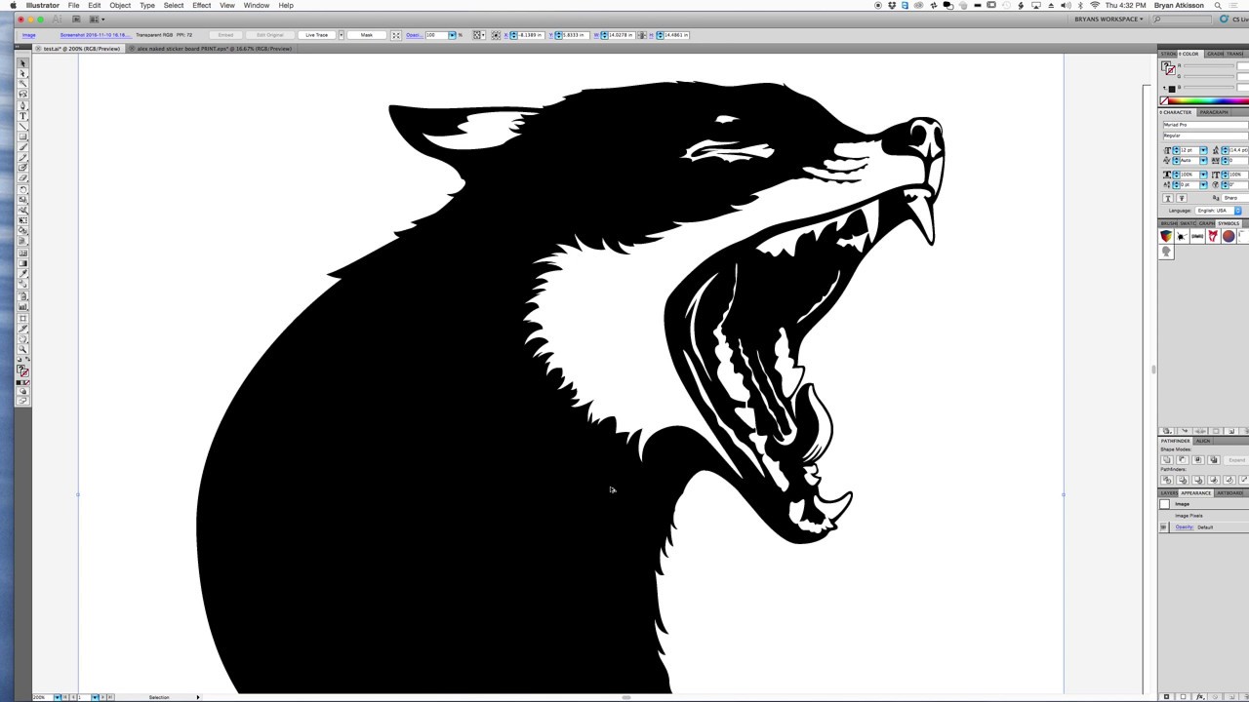1249x702 pixels.
Task: Click the Screenshot file name link
Action: [x=97, y=35]
